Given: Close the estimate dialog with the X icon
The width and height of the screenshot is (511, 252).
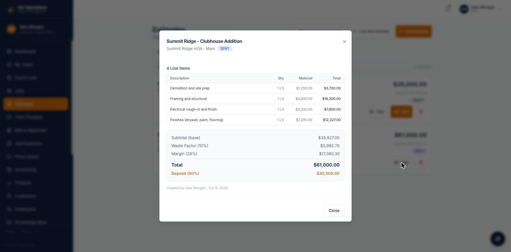Looking at the screenshot, I should coord(344,42).
